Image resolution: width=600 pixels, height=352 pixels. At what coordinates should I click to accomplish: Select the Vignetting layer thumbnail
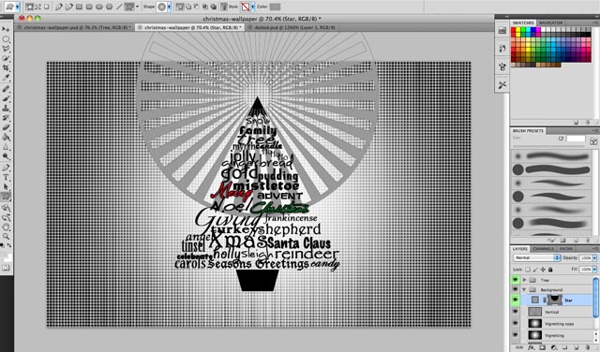coord(535,335)
